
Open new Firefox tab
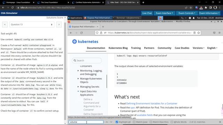click(103, 27)
